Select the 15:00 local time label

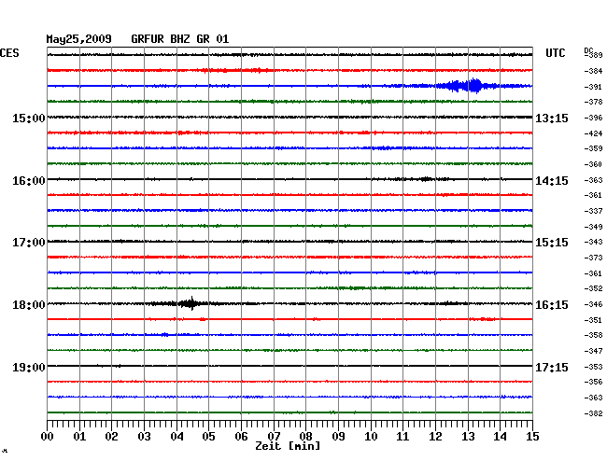(x=29, y=118)
